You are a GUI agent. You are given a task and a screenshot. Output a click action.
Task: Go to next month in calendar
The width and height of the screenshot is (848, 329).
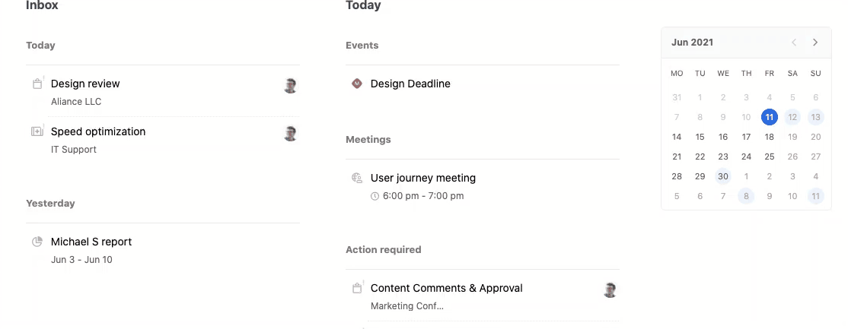815,42
